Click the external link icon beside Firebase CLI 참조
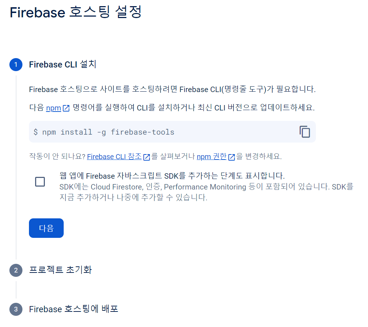 tap(146, 157)
